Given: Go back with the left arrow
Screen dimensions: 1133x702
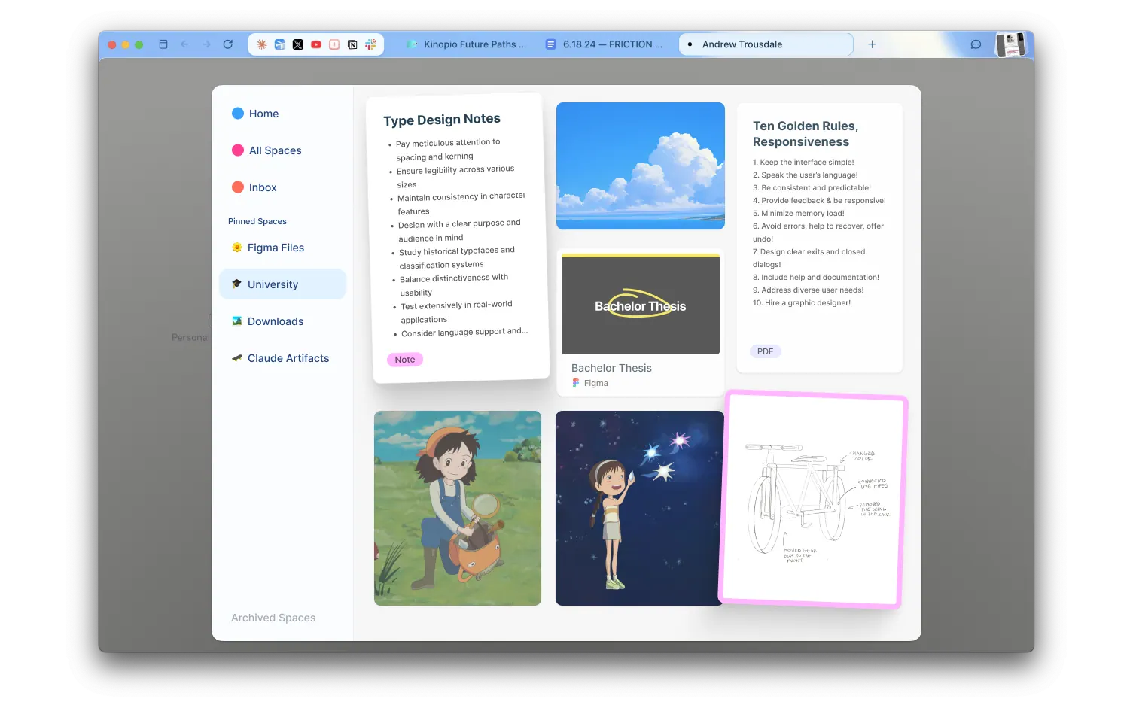Looking at the screenshot, I should point(184,44).
